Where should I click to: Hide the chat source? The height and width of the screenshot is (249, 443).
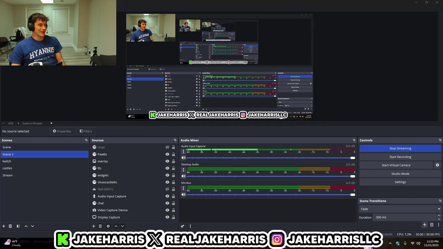[168, 203]
